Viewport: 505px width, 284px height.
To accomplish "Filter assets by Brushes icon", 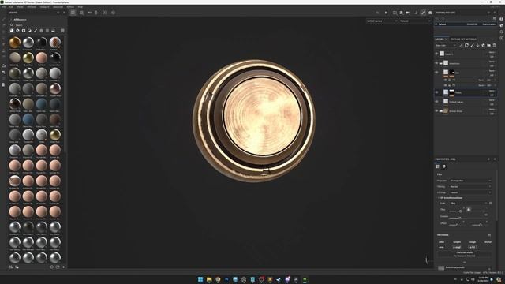I will click(36, 31).
